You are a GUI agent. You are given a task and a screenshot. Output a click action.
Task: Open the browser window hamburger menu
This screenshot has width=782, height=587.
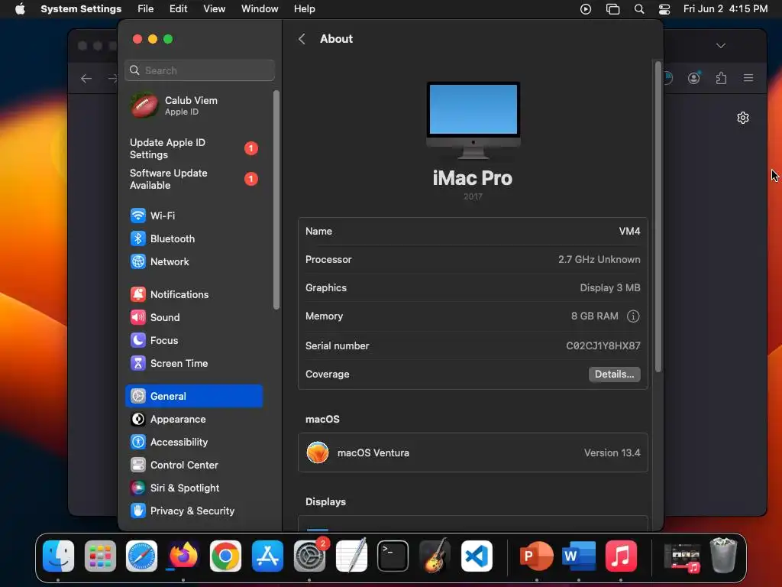coord(748,78)
